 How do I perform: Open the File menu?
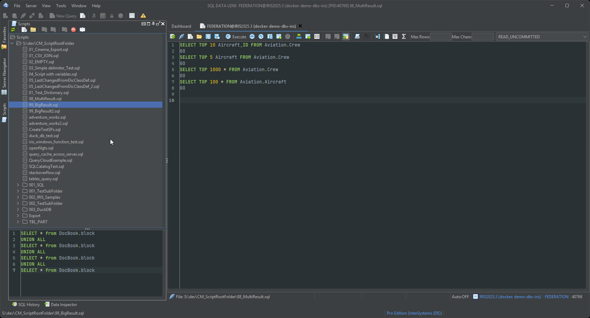(x=17, y=6)
